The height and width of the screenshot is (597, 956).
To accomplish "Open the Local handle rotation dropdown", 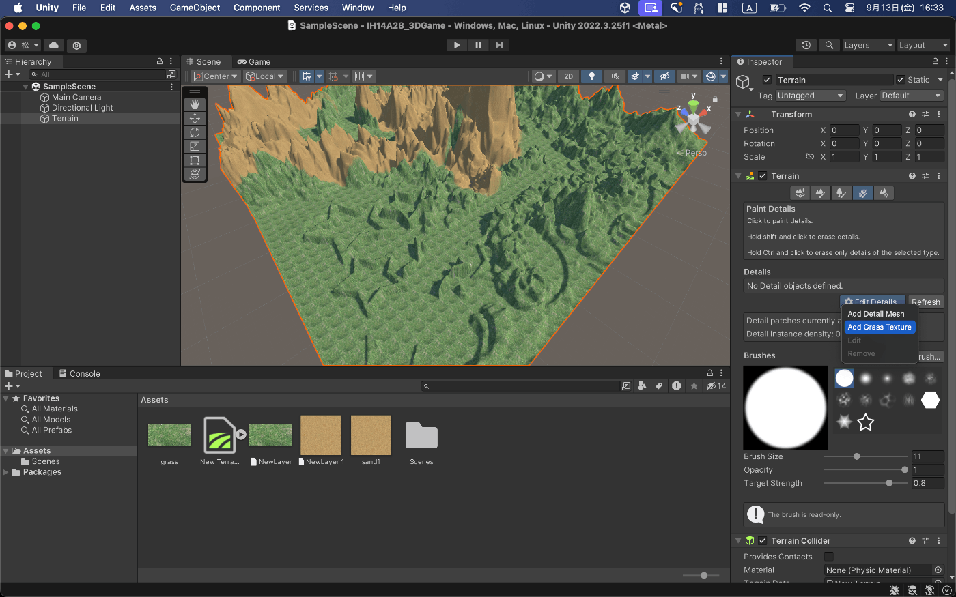I will tap(265, 76).
